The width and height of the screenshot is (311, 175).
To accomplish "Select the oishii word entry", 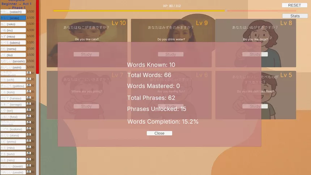I will 13,67.
